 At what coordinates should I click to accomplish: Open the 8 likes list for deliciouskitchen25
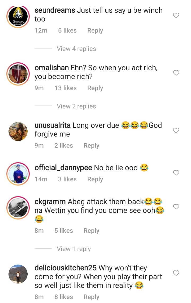tap(64, 297)
